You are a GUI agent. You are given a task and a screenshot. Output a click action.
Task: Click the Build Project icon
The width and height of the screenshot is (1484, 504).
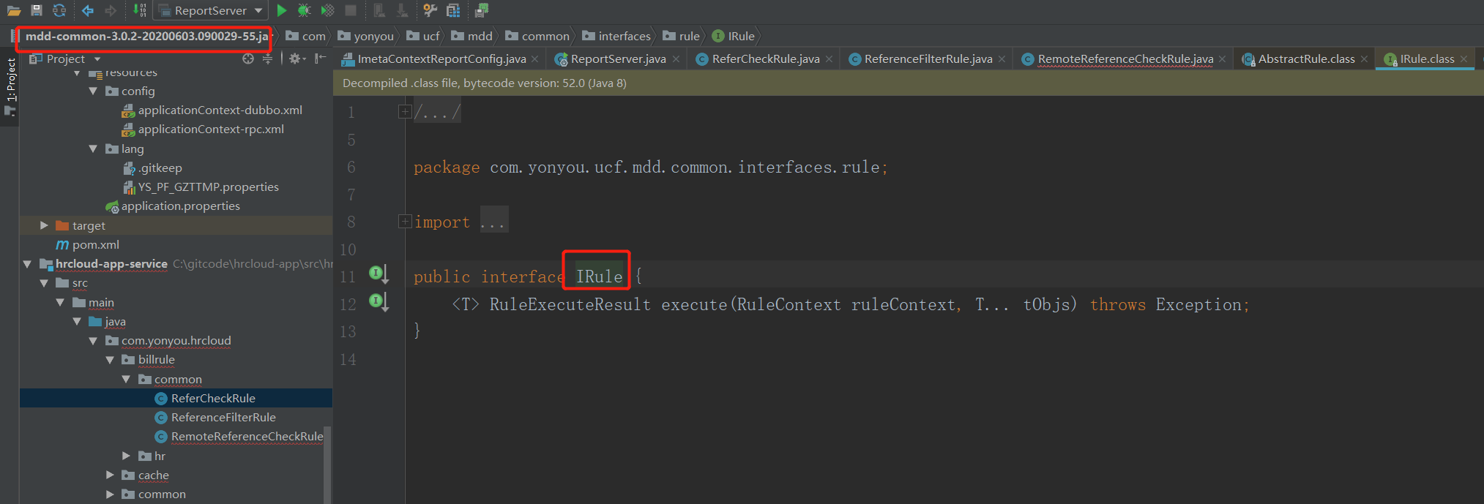140,10
